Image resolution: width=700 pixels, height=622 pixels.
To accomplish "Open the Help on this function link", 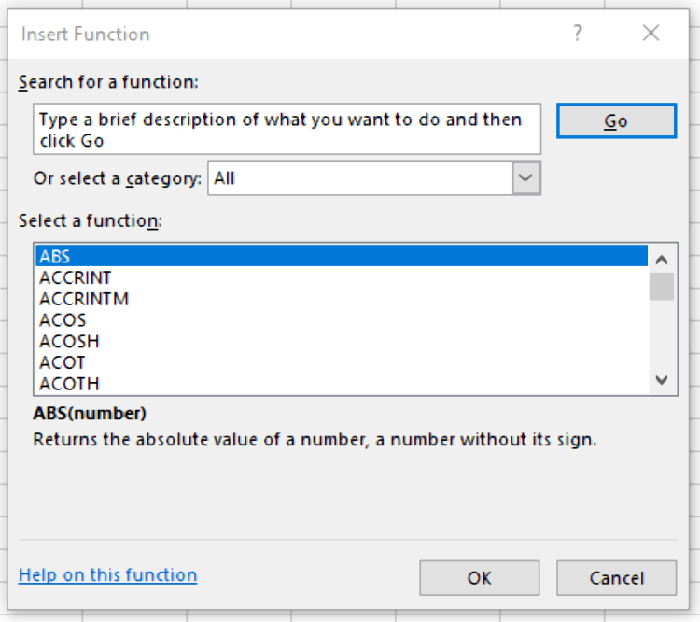I will click(x=107, y=575).
